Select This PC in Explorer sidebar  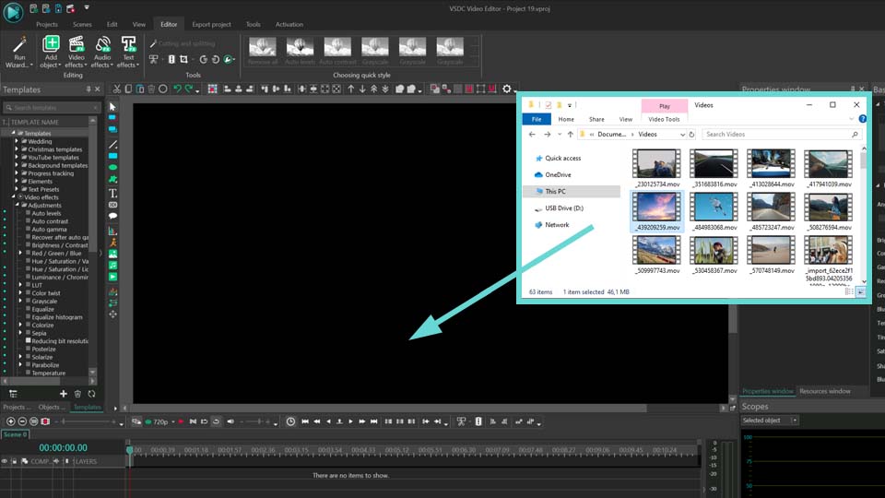point(572,192)
